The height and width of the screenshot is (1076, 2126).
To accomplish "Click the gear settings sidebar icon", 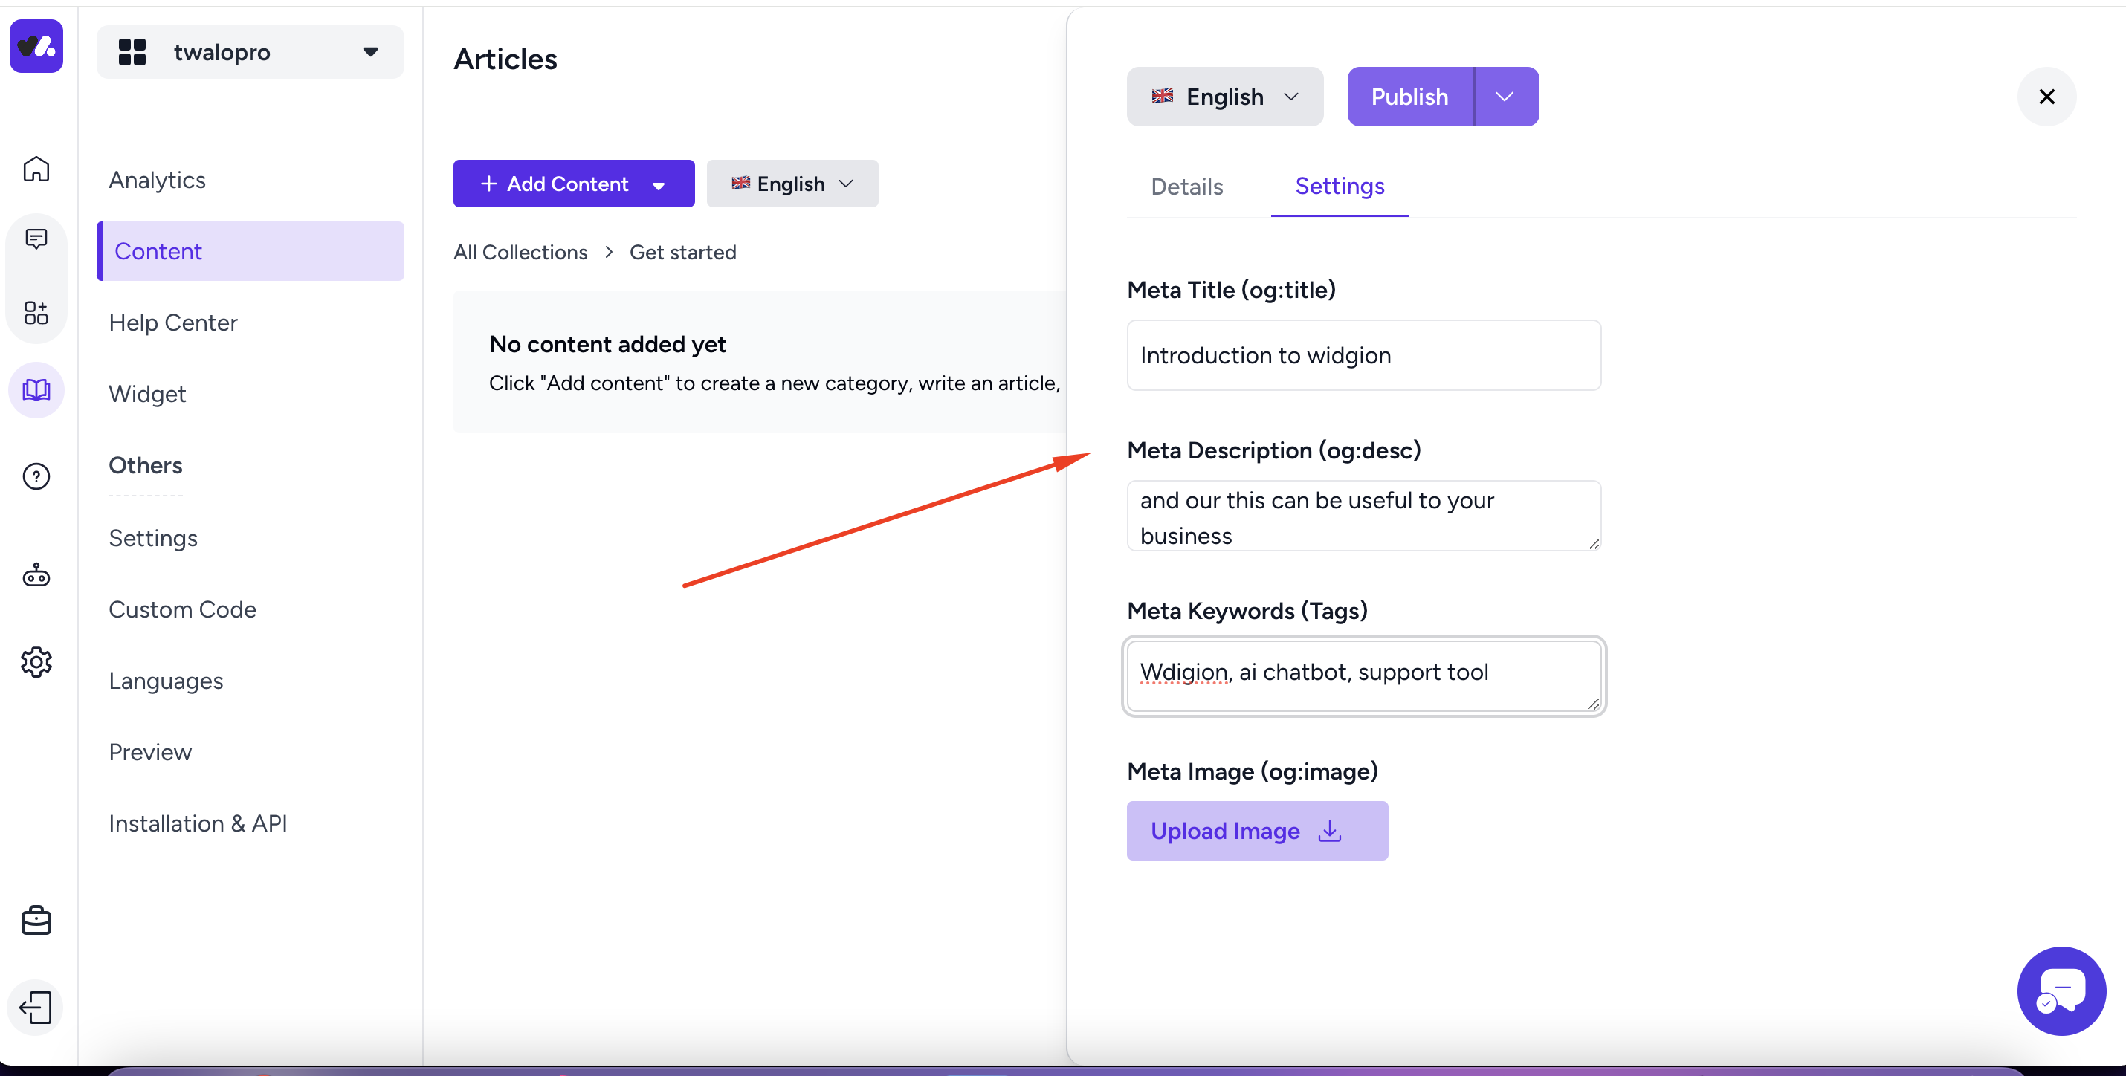I will (x=36, y=662).
